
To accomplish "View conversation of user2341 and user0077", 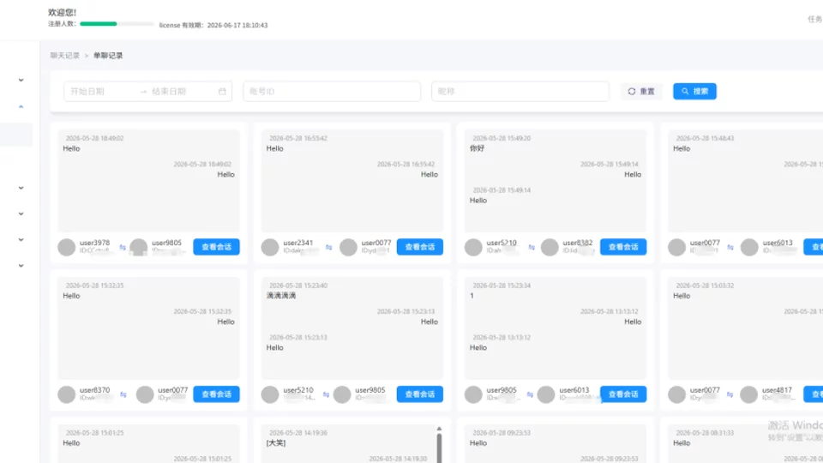I will pos(420,247).
